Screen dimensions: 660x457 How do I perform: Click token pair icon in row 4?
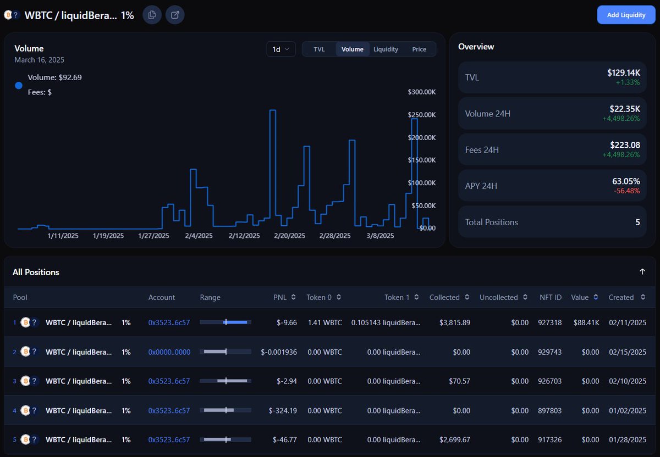29,410
